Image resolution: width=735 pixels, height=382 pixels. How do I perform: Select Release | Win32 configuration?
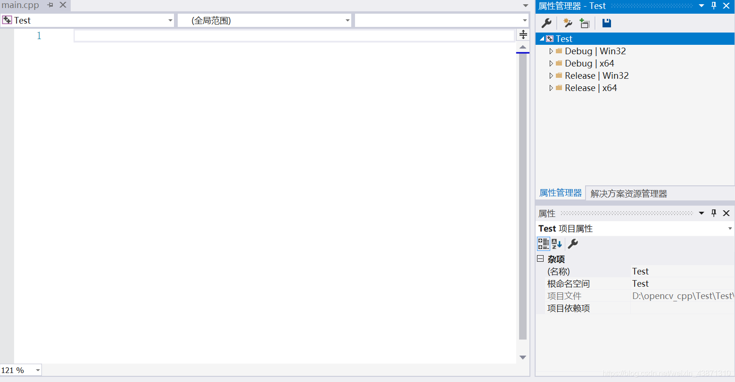tap(597, 75)
